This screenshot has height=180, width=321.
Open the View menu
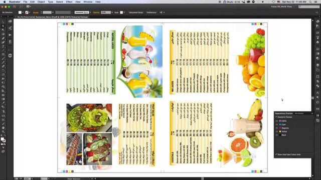click(78, 2)
